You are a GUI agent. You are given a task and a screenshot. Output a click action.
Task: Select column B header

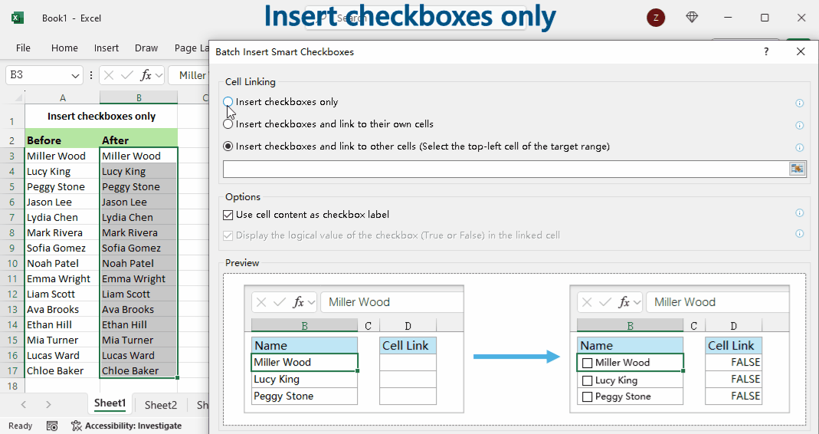pos(139,98)
